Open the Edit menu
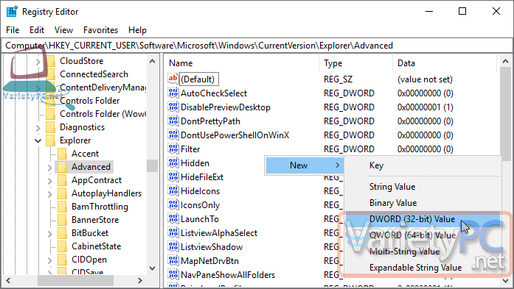 pyautogui.click(x=37, y=30)
